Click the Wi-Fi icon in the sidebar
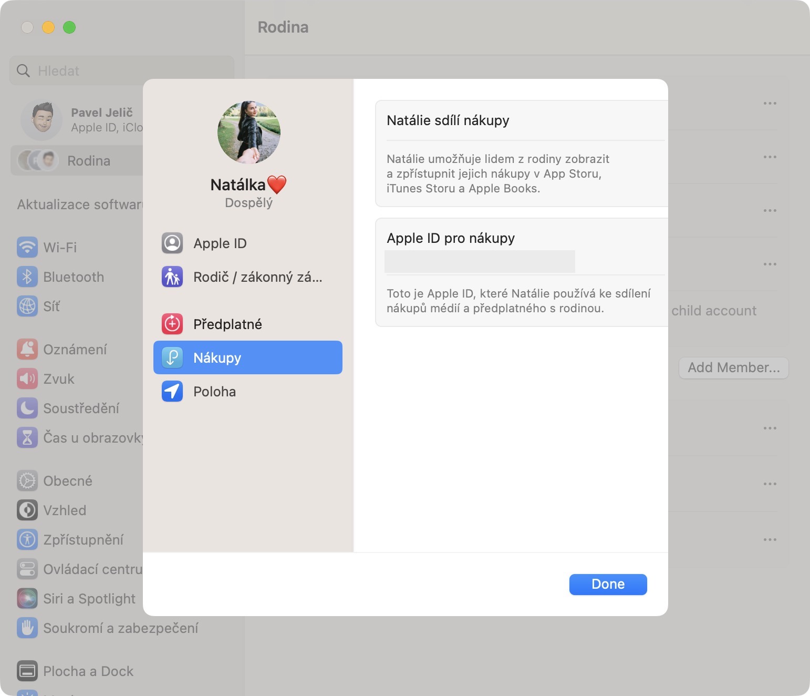 pos(27,247)
